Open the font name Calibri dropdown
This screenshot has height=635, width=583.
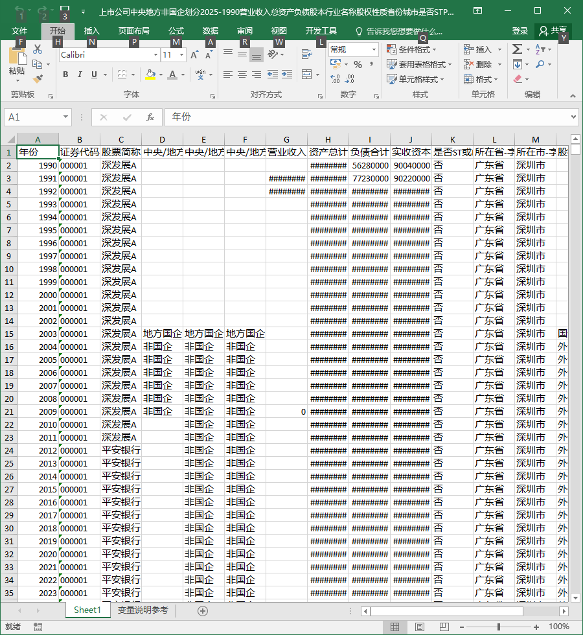(x=155, y=54)
